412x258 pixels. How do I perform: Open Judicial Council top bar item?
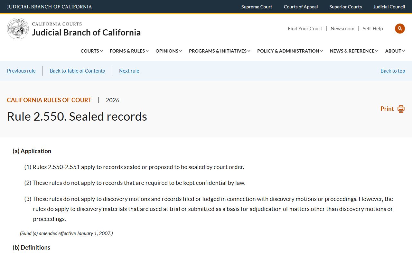389,7
